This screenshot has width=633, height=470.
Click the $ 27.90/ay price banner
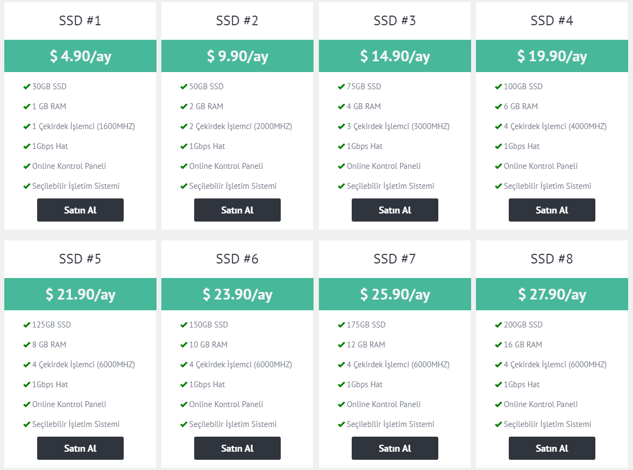click(552, 294)
